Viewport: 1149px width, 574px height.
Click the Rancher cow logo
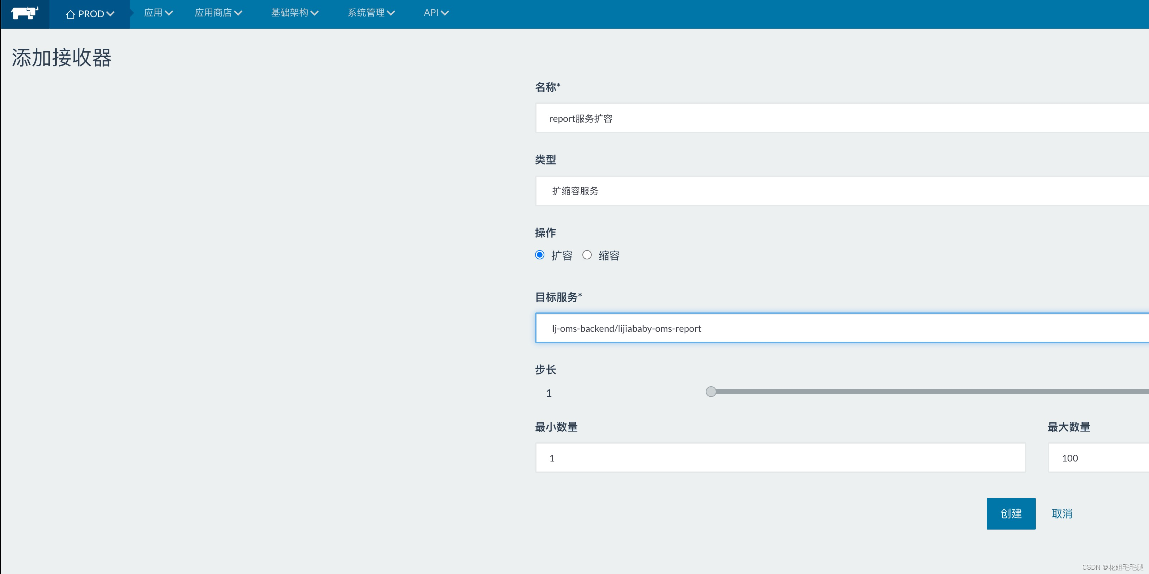[x=24, y=13]
